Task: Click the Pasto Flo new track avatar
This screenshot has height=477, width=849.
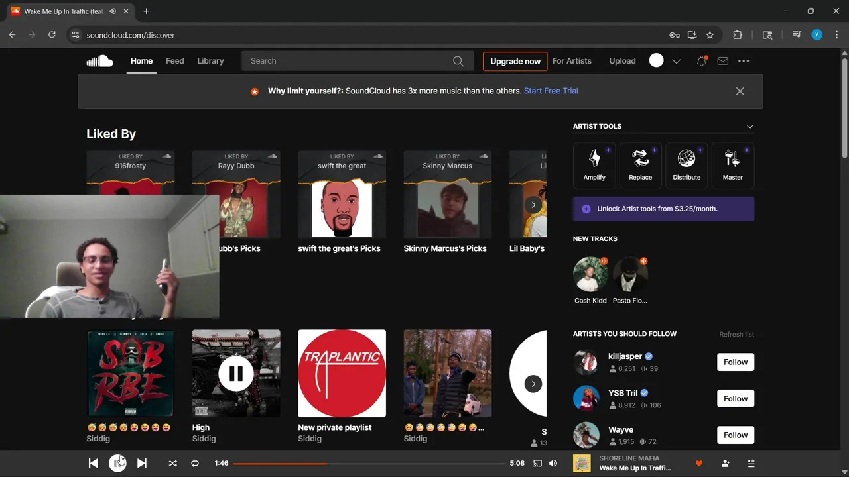Action: 630,274
